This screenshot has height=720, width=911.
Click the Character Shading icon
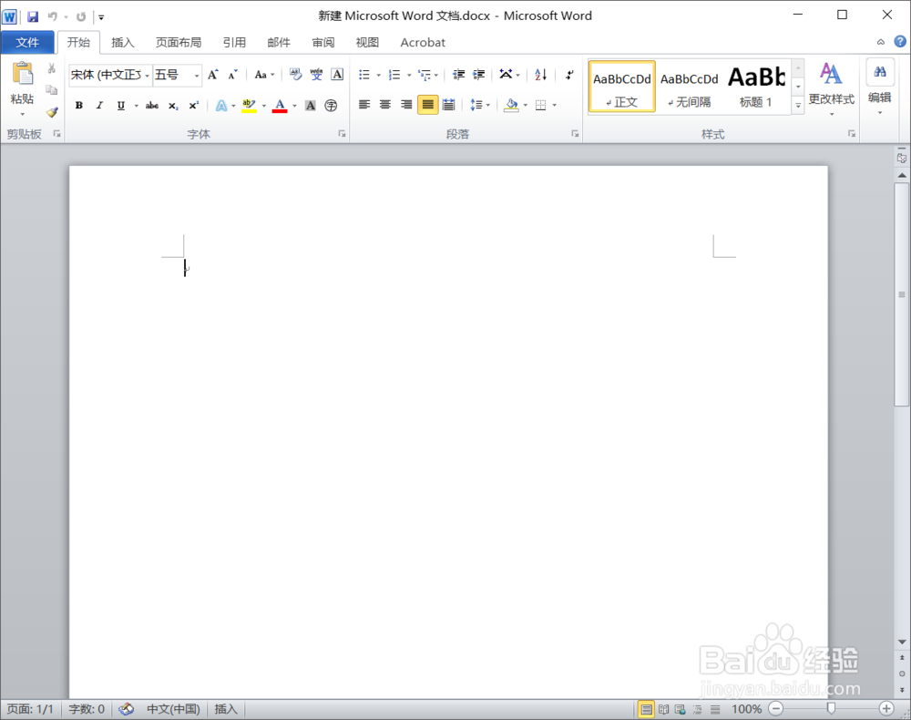tap(311, 105)
